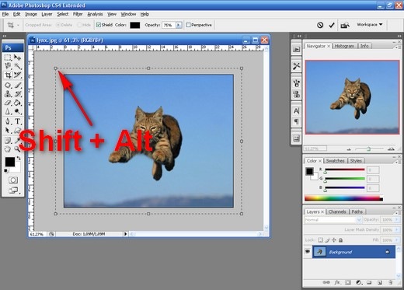Screen dimensions: 404x290
Task: Select the Zoom tool
Action: (x=17, y=149)
